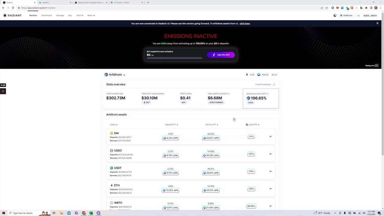Open a new browser tab

148,2
